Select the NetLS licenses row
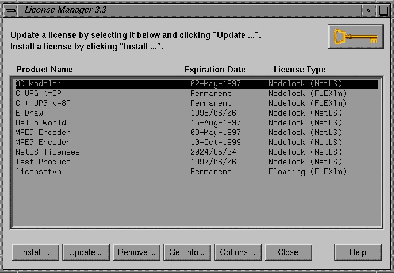The height and width of the screenshot is (273, 394). coord(197,152)
